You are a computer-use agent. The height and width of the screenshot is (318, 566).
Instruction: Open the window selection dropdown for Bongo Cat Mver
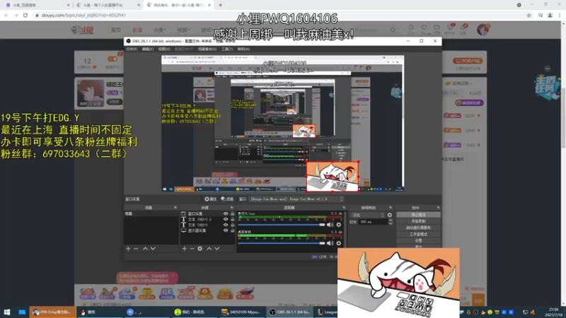(x=296, y=199)
